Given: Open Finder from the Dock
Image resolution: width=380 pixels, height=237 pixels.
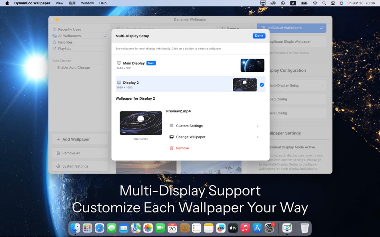Looking at the screenshot, I should pyautogui.click(x=75, y=228).
